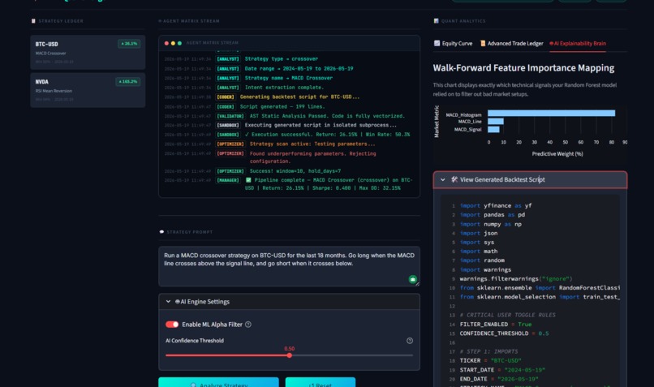Click the MACD_Signal bar in the chart

(493, 129)
